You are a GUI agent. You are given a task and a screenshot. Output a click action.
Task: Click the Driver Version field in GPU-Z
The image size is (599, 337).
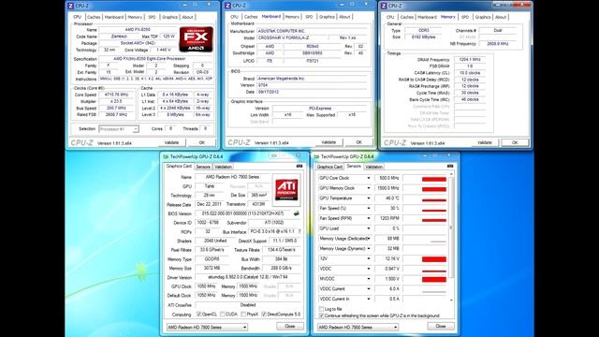(247, 277)
